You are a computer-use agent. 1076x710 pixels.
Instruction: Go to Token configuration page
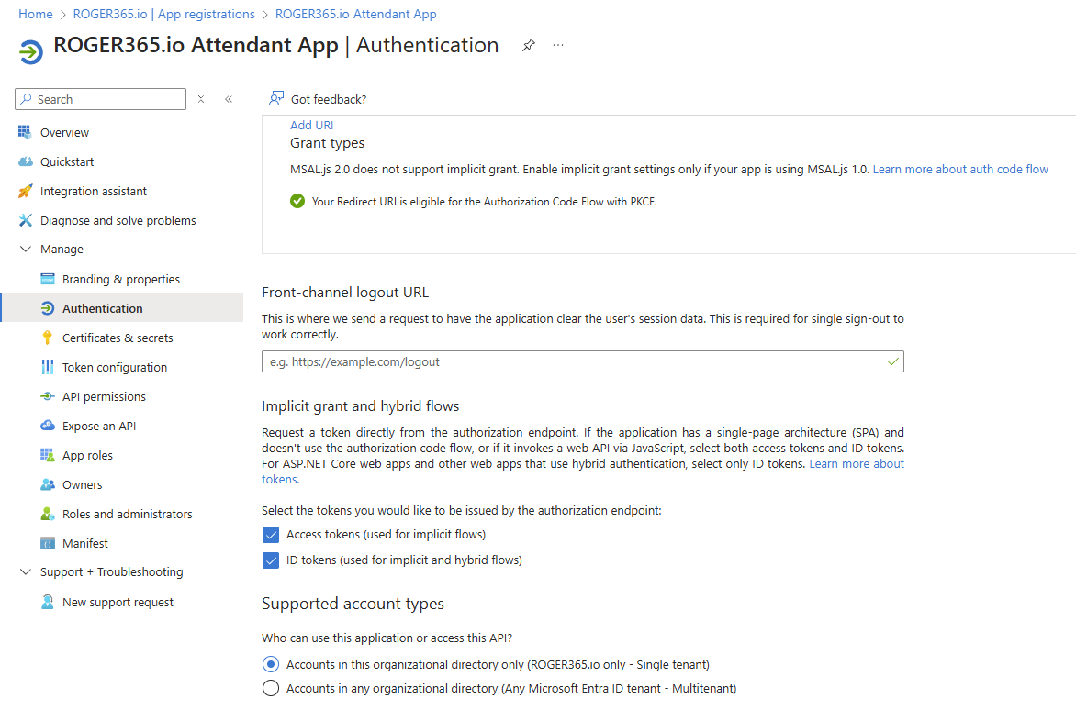click(114, 367)
